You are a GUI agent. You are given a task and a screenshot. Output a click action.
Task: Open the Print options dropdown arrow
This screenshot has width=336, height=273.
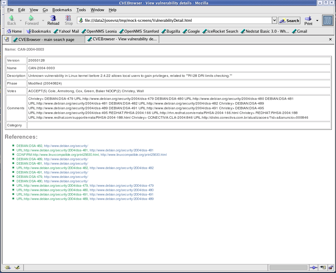pos(317,21)
